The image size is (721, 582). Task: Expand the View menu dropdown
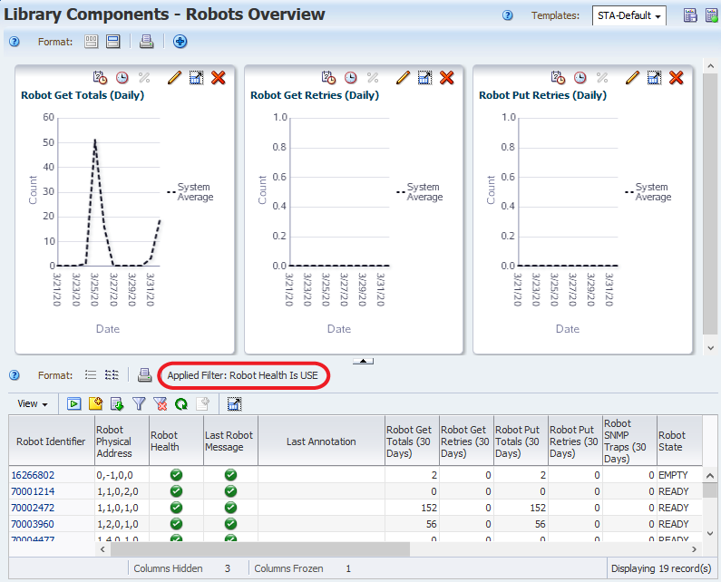pyautogui.click(x=33, y=403)
